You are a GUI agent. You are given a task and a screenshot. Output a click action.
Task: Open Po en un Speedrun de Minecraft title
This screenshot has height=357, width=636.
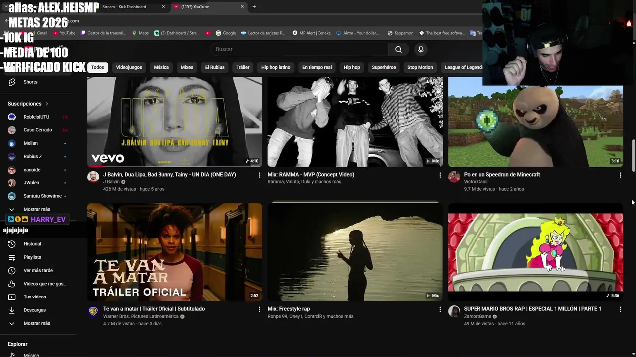502,175
